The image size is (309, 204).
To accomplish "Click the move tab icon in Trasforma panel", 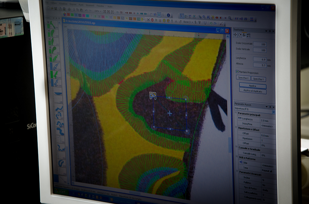I will click(x=235, y=35).
